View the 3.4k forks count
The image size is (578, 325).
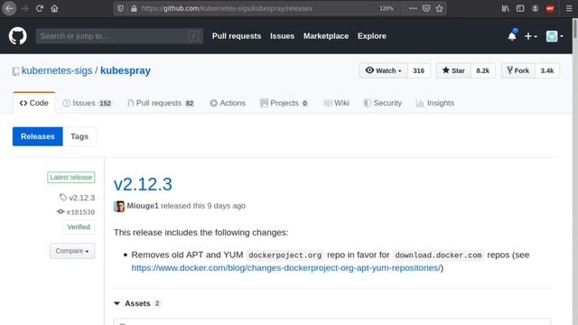(x=547, y=70)
